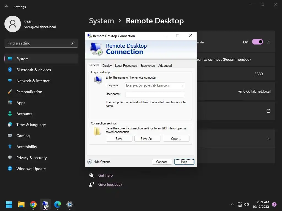The height and width of the screenshot is (211, 282).
Task: Click the Personalization paintbrush icon
Action: [x=10, y=92]
